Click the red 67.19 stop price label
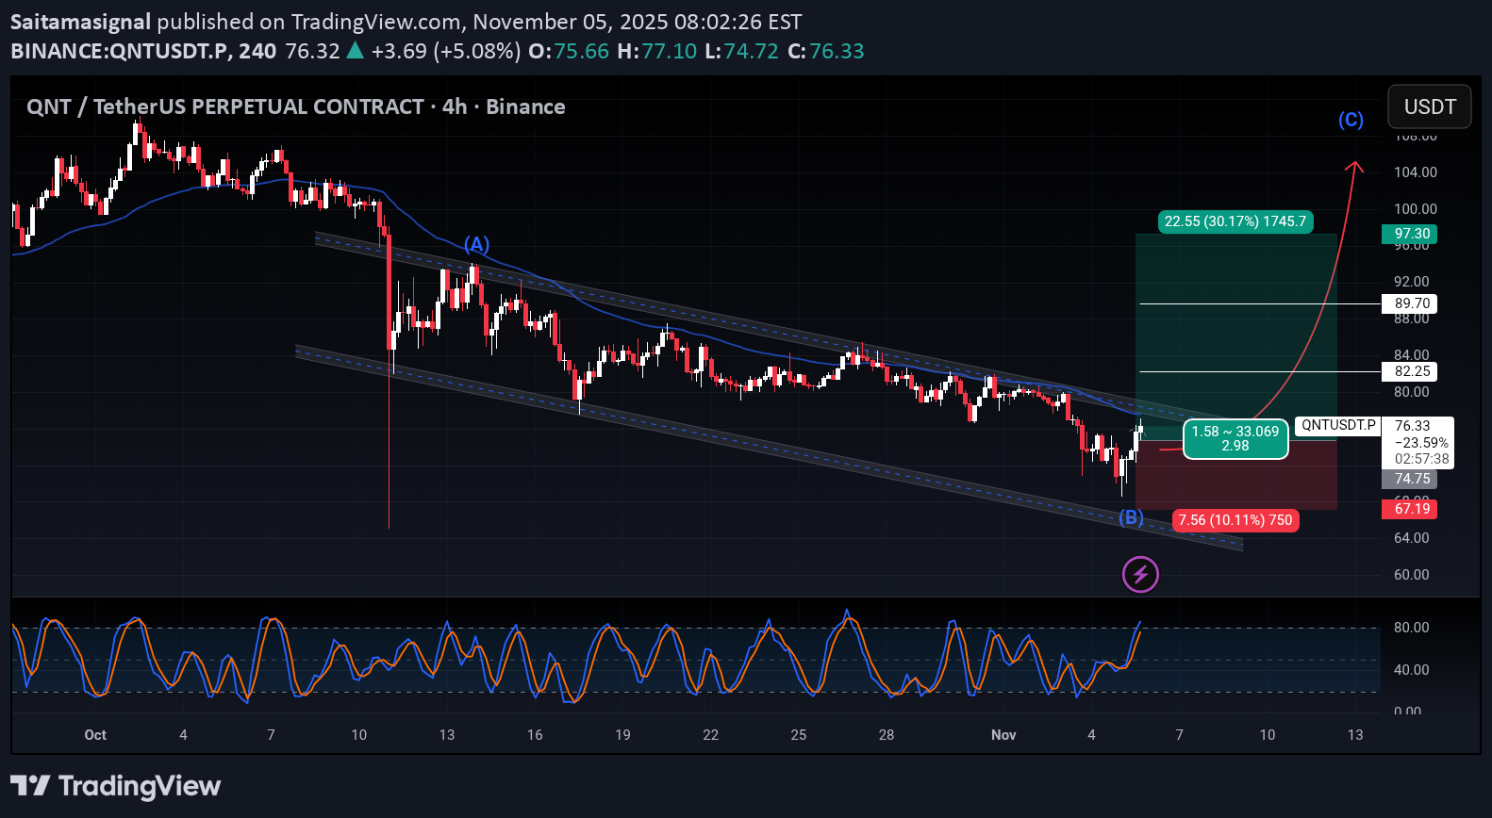 click(1412, 509)
